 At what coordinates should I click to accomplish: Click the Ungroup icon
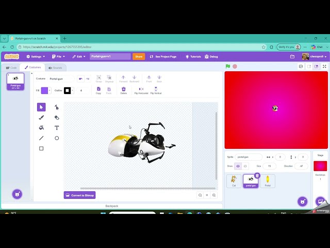coord(109,79)
